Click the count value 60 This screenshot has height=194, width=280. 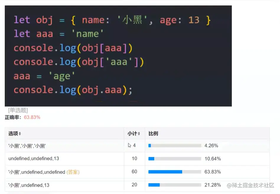click(134, 172)
